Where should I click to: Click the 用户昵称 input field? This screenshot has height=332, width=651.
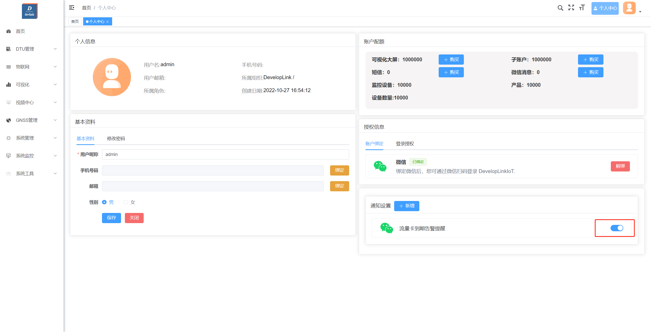click(x=225, y=154)
